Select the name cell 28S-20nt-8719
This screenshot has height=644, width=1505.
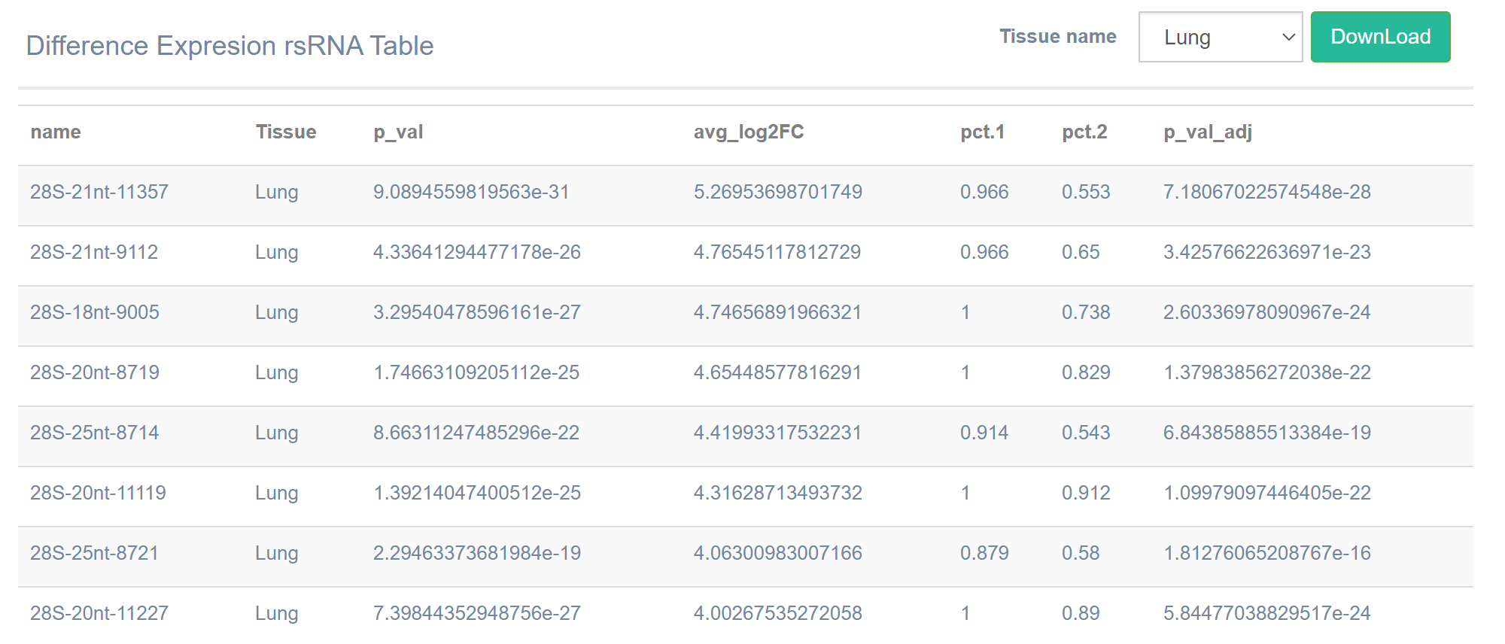(95, 372)
